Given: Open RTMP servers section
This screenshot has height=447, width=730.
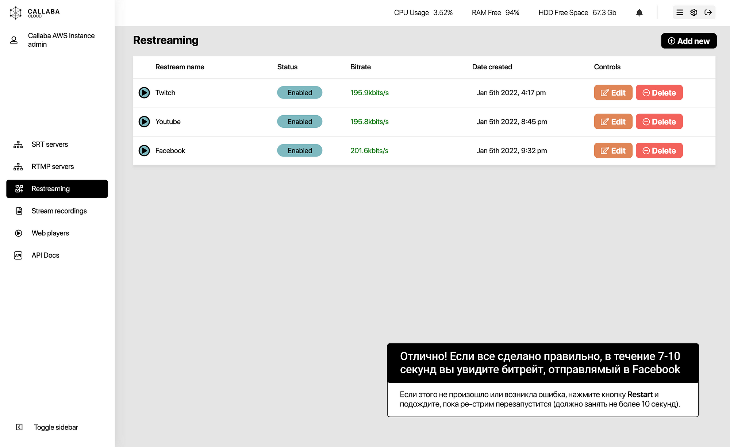Looking at the screenshot, I should (x=53, y=167).
